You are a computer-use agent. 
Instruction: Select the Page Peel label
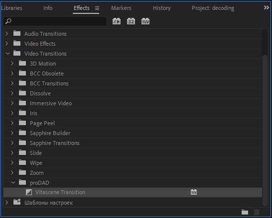42,123
